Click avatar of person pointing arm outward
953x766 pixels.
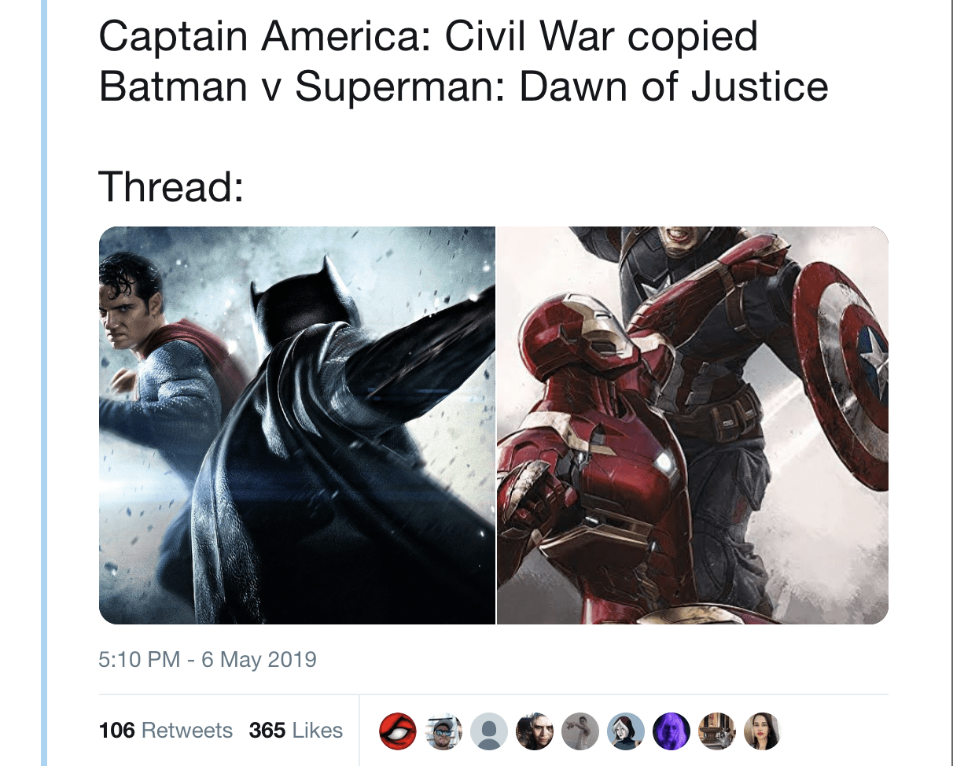click(580, 731)
